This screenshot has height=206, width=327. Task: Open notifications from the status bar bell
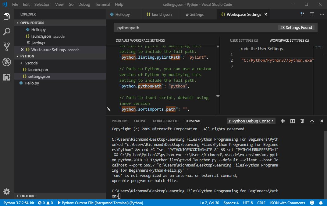pyautogui.click(x=321, y=203)
